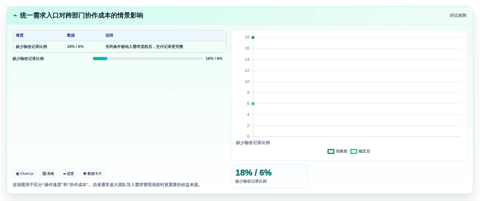Click the y-axis tick label 10

(247, 82)
